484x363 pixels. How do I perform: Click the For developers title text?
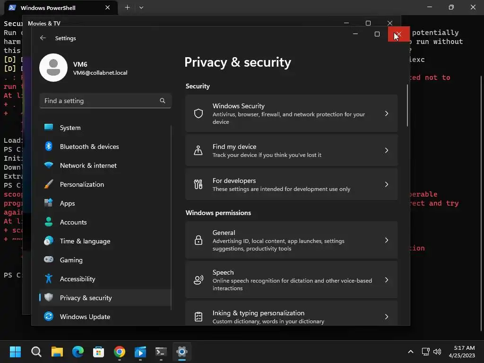pyautogui.click(x=234, y=181)
